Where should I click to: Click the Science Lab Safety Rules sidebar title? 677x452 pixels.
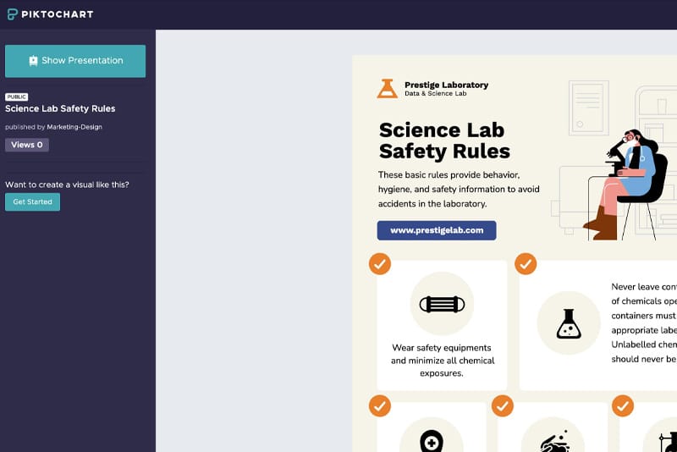pyautogui.click(x=60, y=109)
